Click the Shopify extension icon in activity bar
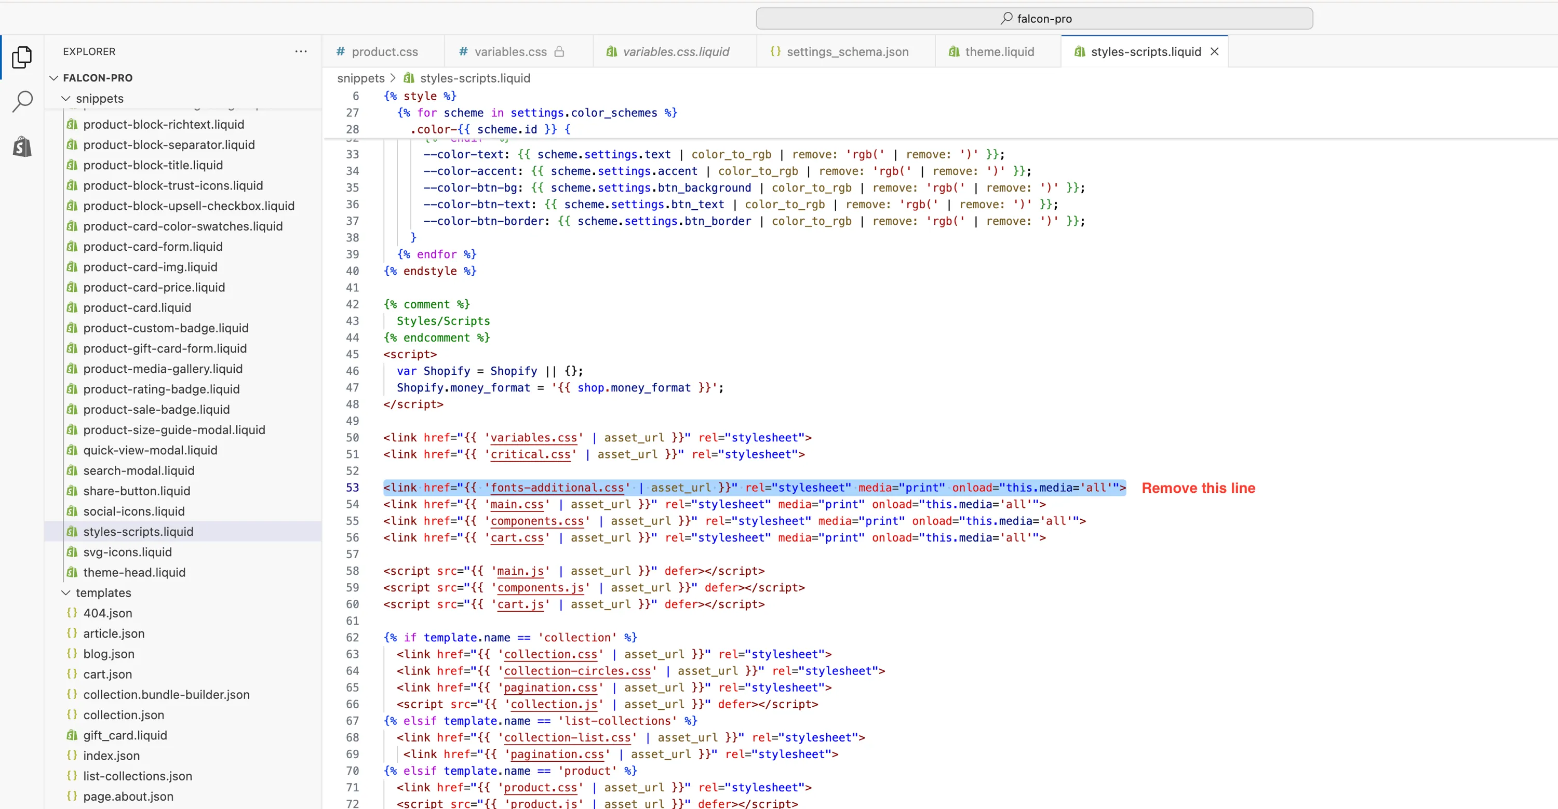The height and width of the screenshot is (809, 1558). pyautogui.click(x=22, y=146)
